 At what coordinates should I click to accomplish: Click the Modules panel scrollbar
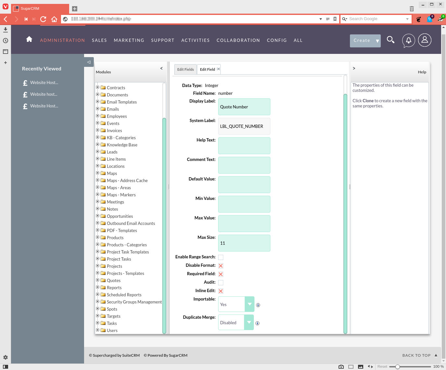[x=164, y=226]
